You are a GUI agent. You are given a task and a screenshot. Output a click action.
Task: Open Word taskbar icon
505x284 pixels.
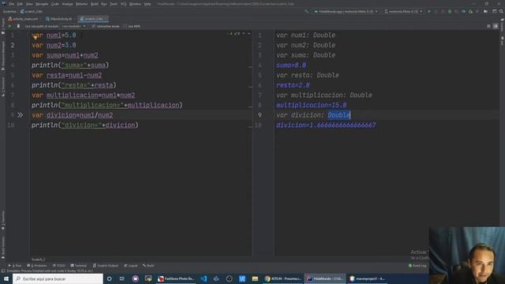(x=242, y=278)
